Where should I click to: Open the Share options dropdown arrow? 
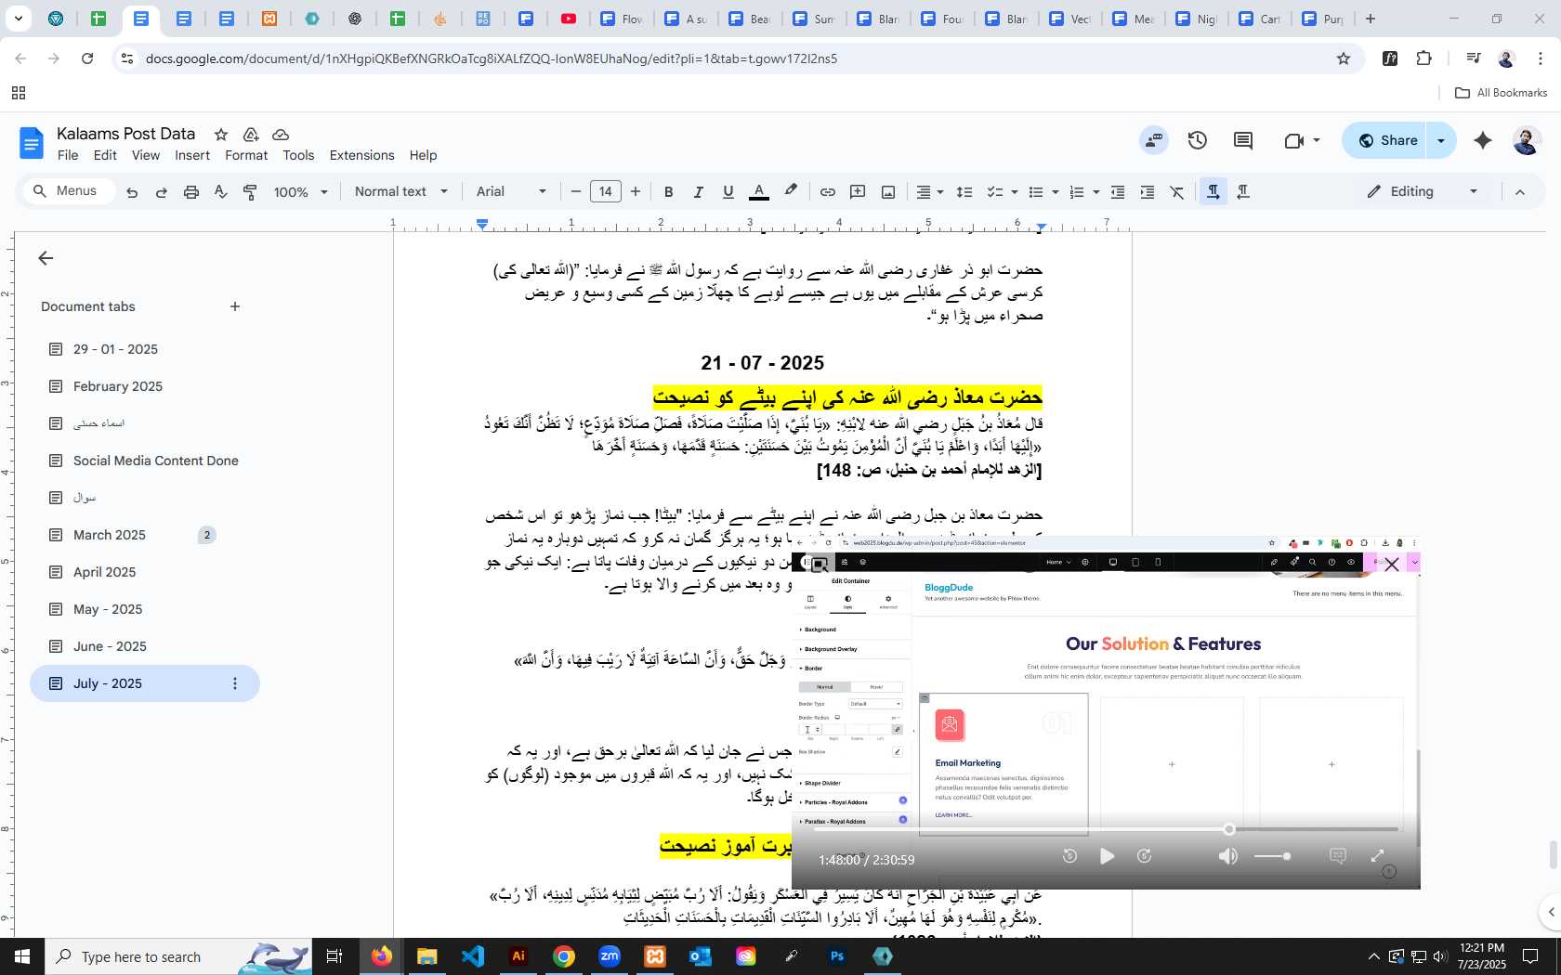(x=1441, y=140)
